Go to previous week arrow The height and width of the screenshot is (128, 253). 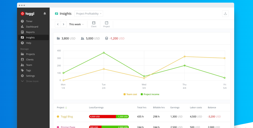[58, 24]
